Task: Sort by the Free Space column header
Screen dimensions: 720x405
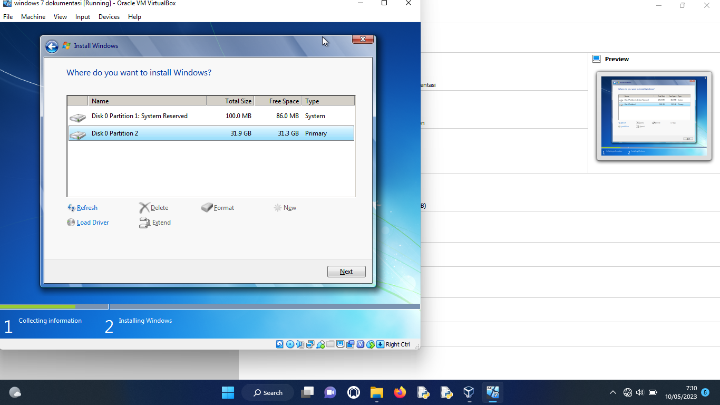Action: [x=278, y=101]
